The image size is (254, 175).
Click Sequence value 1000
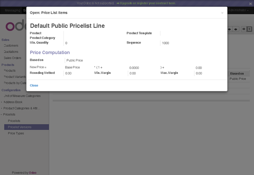(x=165, y=43)
